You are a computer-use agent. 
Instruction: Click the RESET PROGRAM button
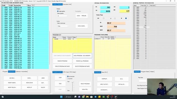(85, 84)
